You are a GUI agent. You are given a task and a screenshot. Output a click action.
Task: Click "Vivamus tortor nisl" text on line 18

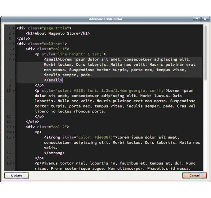click(63, 163)
